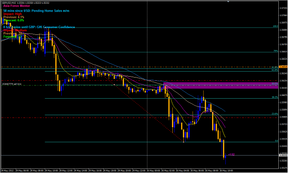This screenshot has height=173, width=288.
Task: Click the 1.55175 price at axis bottom
Action: click(x=283, y=167)
